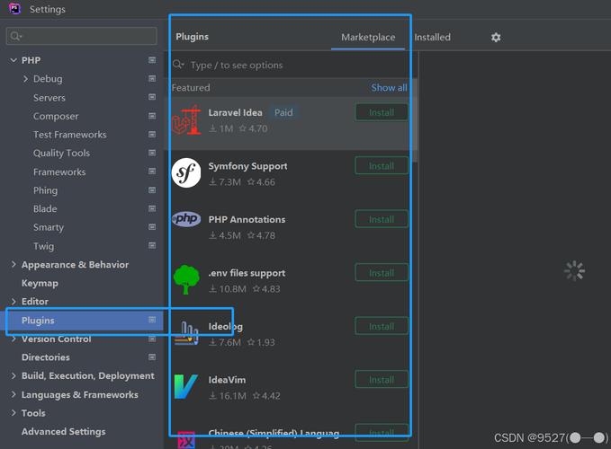Viewport: 611px width, 449px height.
Task: Expand the Debug settings node
Action: [26, 79]
